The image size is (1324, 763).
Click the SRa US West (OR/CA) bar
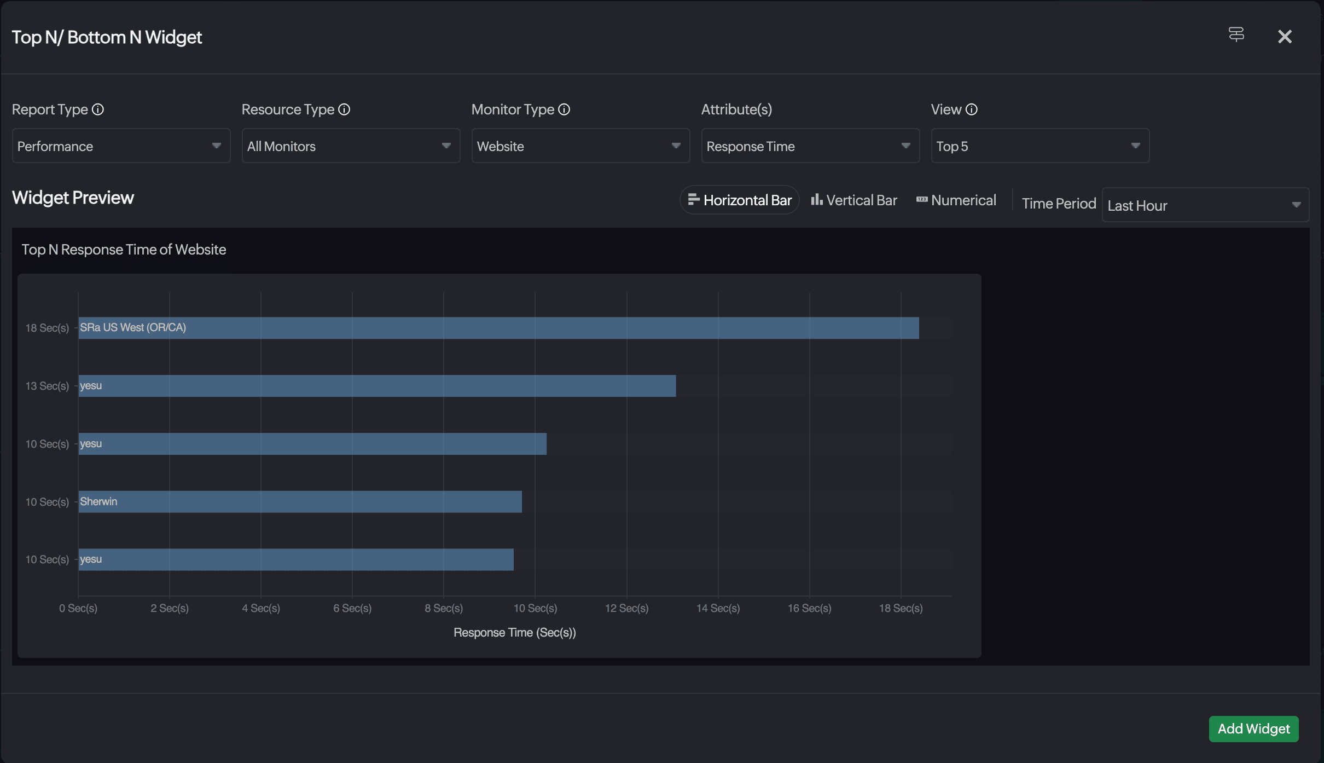[x=498, y=328]
